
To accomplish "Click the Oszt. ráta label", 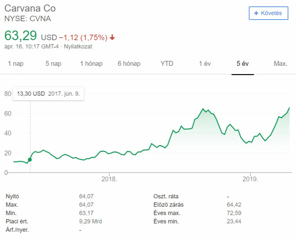I will click(x=166, y=196).
